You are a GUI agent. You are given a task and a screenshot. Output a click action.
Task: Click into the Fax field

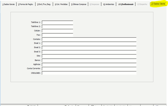tap(58, 35)
